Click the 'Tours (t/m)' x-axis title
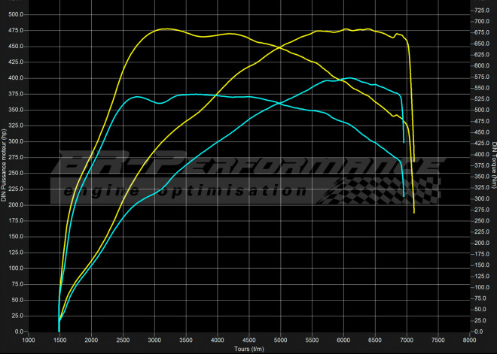497x354 pixels. (249, 349)
